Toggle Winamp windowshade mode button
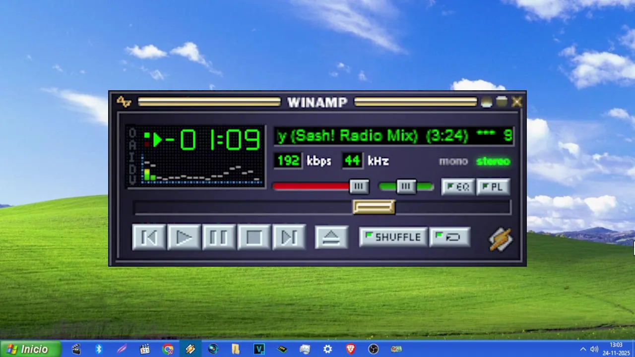The width and height of the screenshot is (635, 357). pyautogui.click(x=502, y=102)
